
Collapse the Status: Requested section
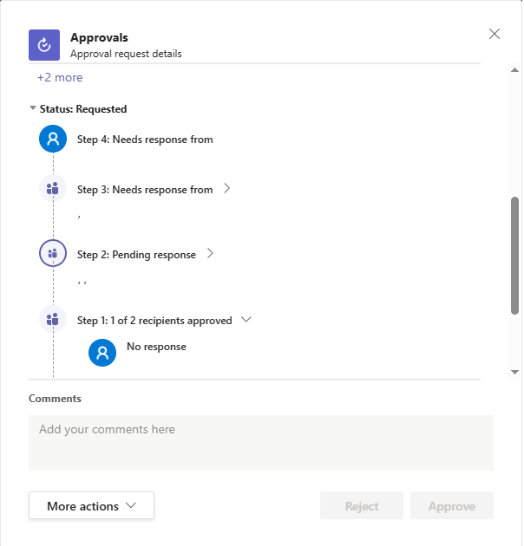pyautogui.click(x=33, y=108)
